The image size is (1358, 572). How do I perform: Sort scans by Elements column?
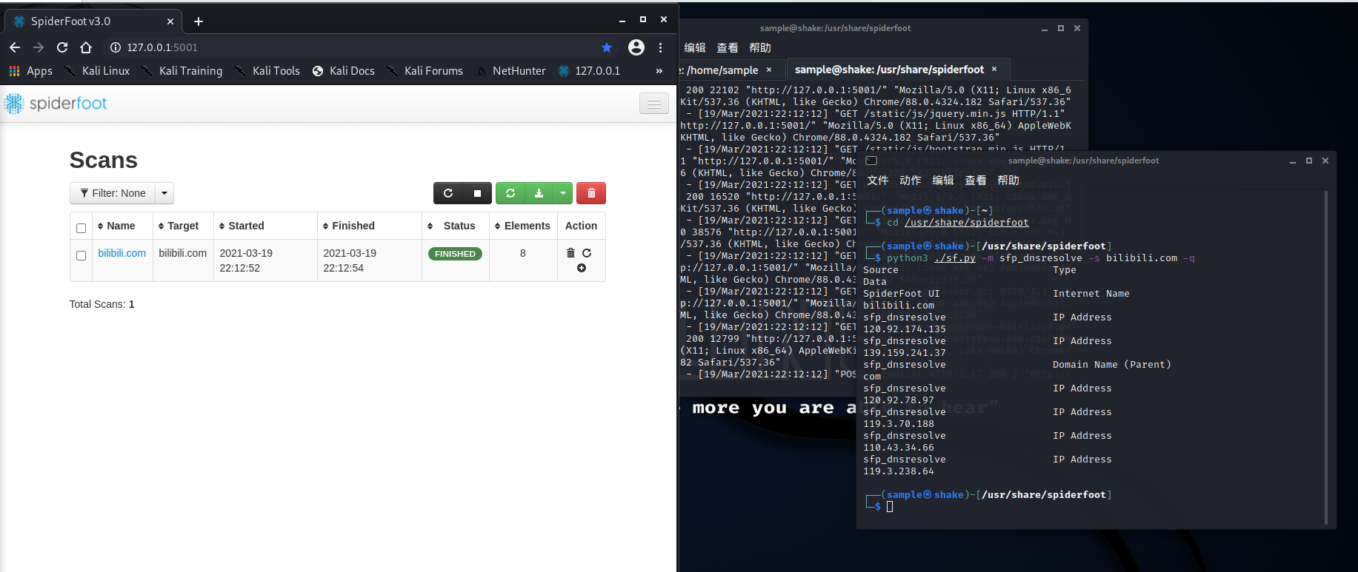tap(522, 226)
